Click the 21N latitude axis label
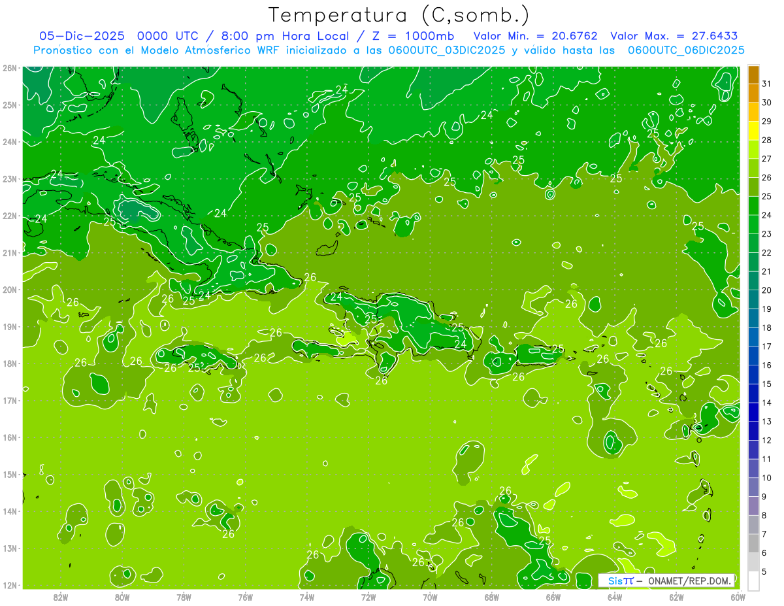The height and width of the screenshot is (606, 784). pos(10,252)
